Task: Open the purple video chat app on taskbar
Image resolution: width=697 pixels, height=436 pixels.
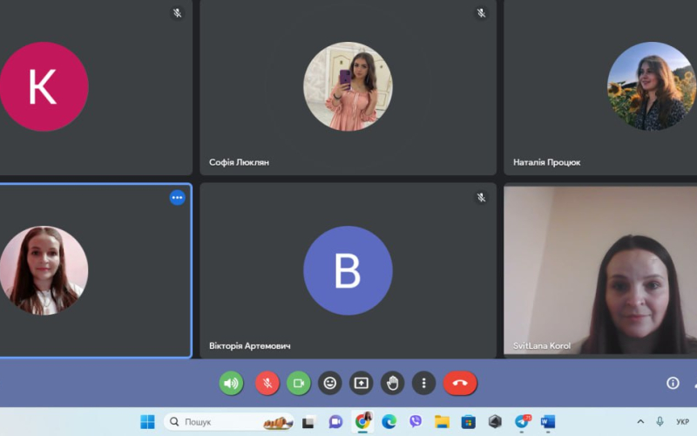Action: click(x=335, y=422)
